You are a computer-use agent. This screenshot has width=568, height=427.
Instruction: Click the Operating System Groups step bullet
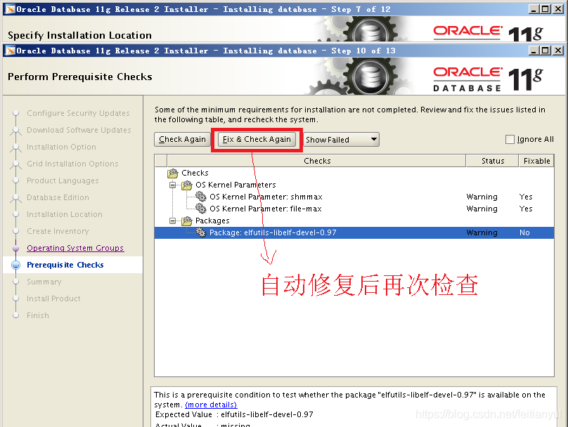click(x=15, y=248)
